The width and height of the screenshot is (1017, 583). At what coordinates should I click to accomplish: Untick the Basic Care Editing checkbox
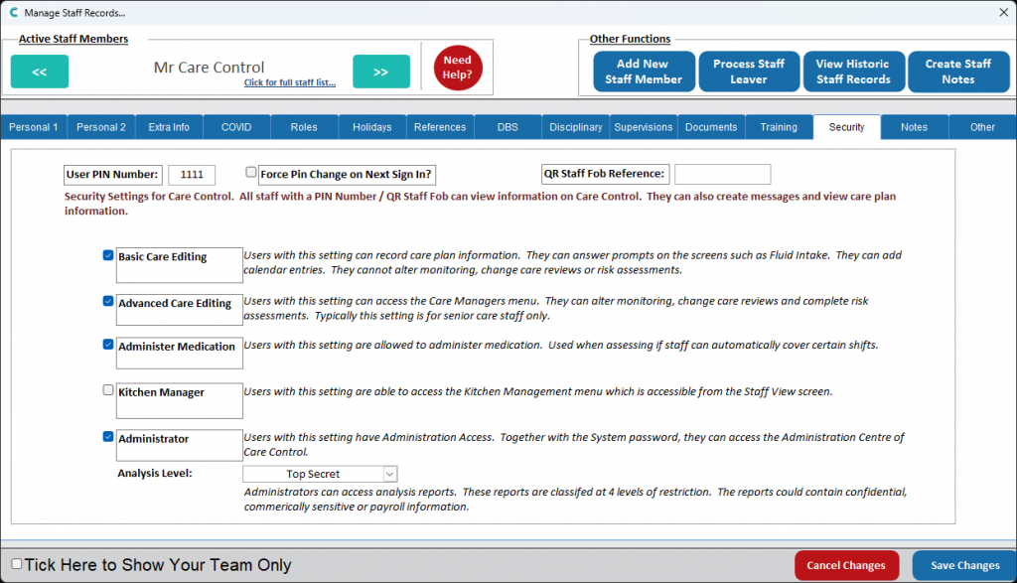[108, 255]
